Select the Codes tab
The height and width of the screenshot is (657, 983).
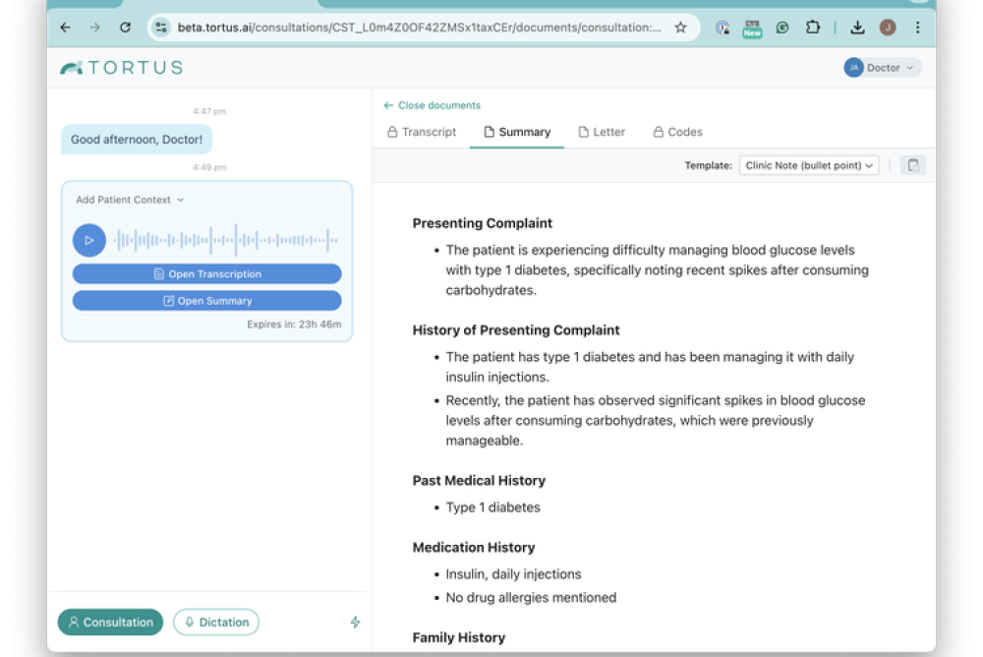point(677,132)
